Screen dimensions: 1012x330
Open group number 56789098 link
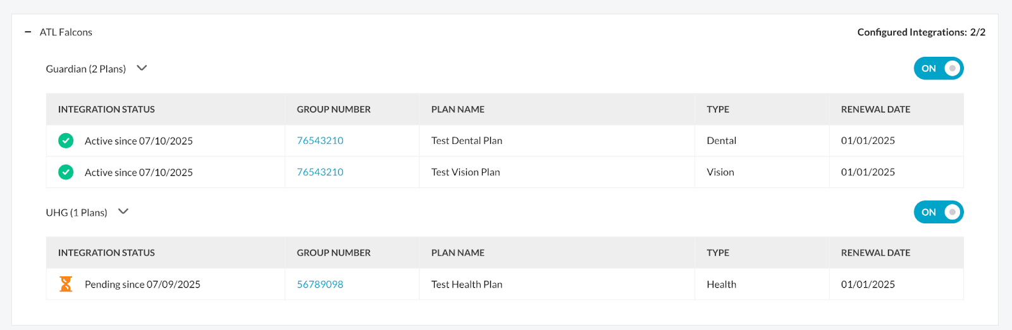[x=320, y=285]
